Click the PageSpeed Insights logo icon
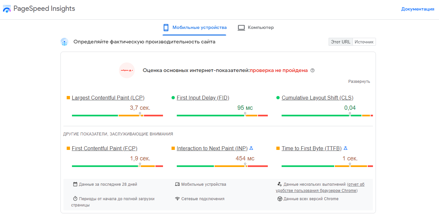The width and height of the screenshot is (439, 214). (7, 9)
